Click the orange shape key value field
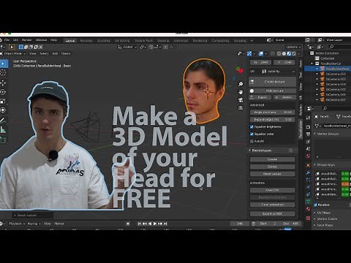351x263 pixels. [x=345, y=184]
